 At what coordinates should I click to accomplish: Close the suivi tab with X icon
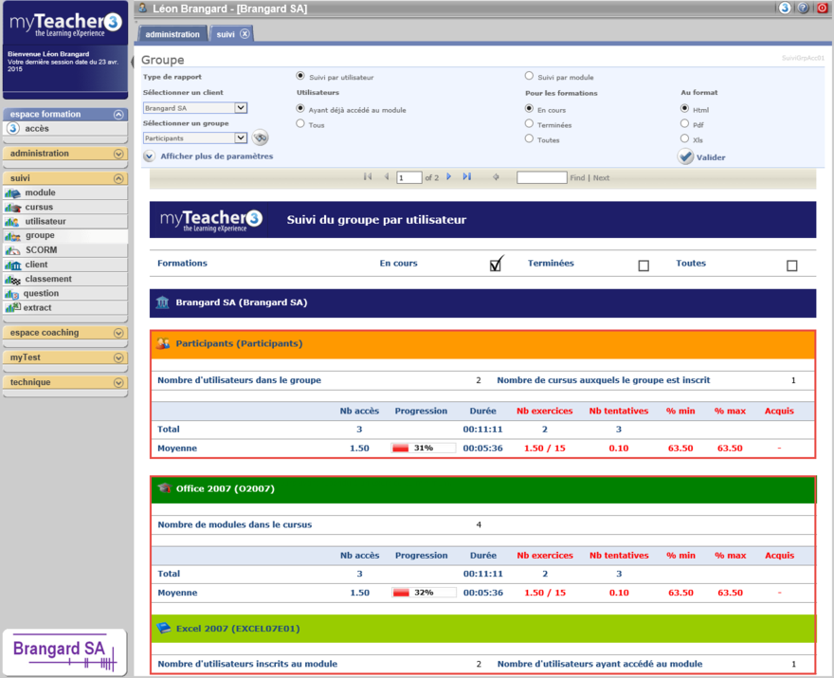245,34
